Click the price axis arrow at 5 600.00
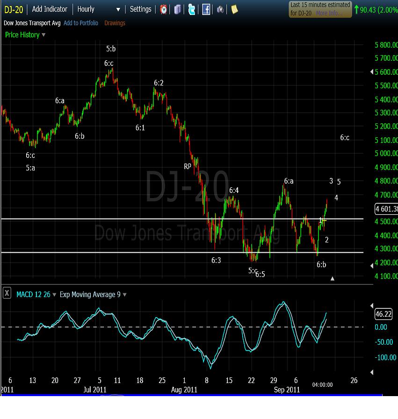The height and width of the screenshot is (419, 398). click(372, 71)
